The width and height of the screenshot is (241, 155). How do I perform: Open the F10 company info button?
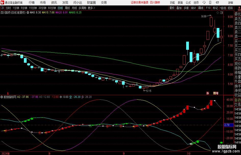pyautogui.click(x=208, y=8)
